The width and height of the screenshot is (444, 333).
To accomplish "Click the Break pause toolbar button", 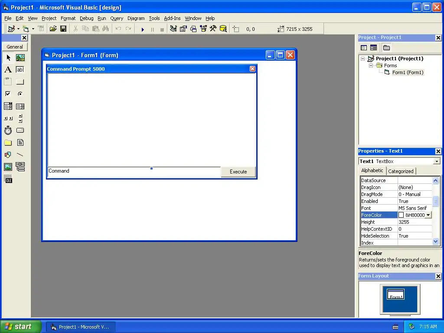I will (x=153, y=29).
